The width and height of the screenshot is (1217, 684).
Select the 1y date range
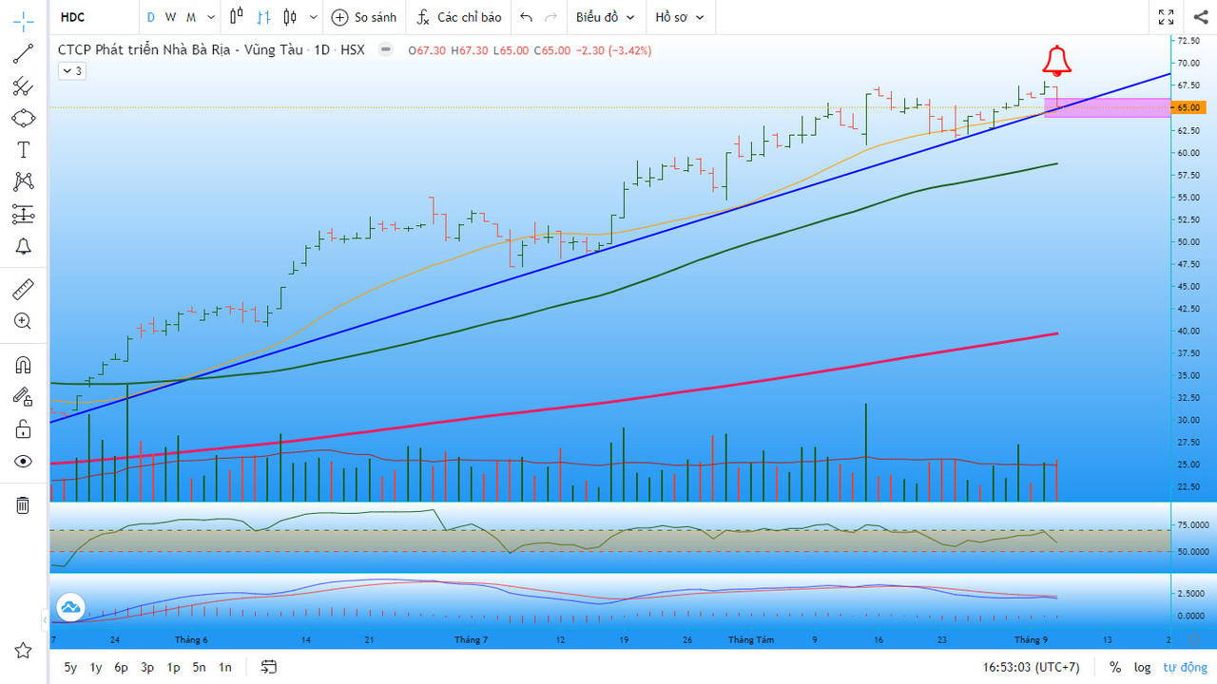tap(96, 667)
